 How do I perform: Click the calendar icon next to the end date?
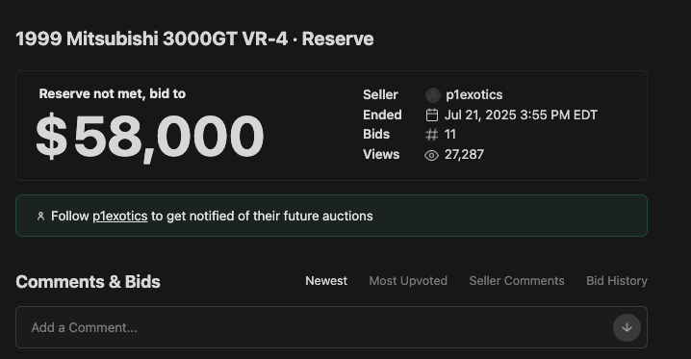pyautogui.click(x=432, y=115)
